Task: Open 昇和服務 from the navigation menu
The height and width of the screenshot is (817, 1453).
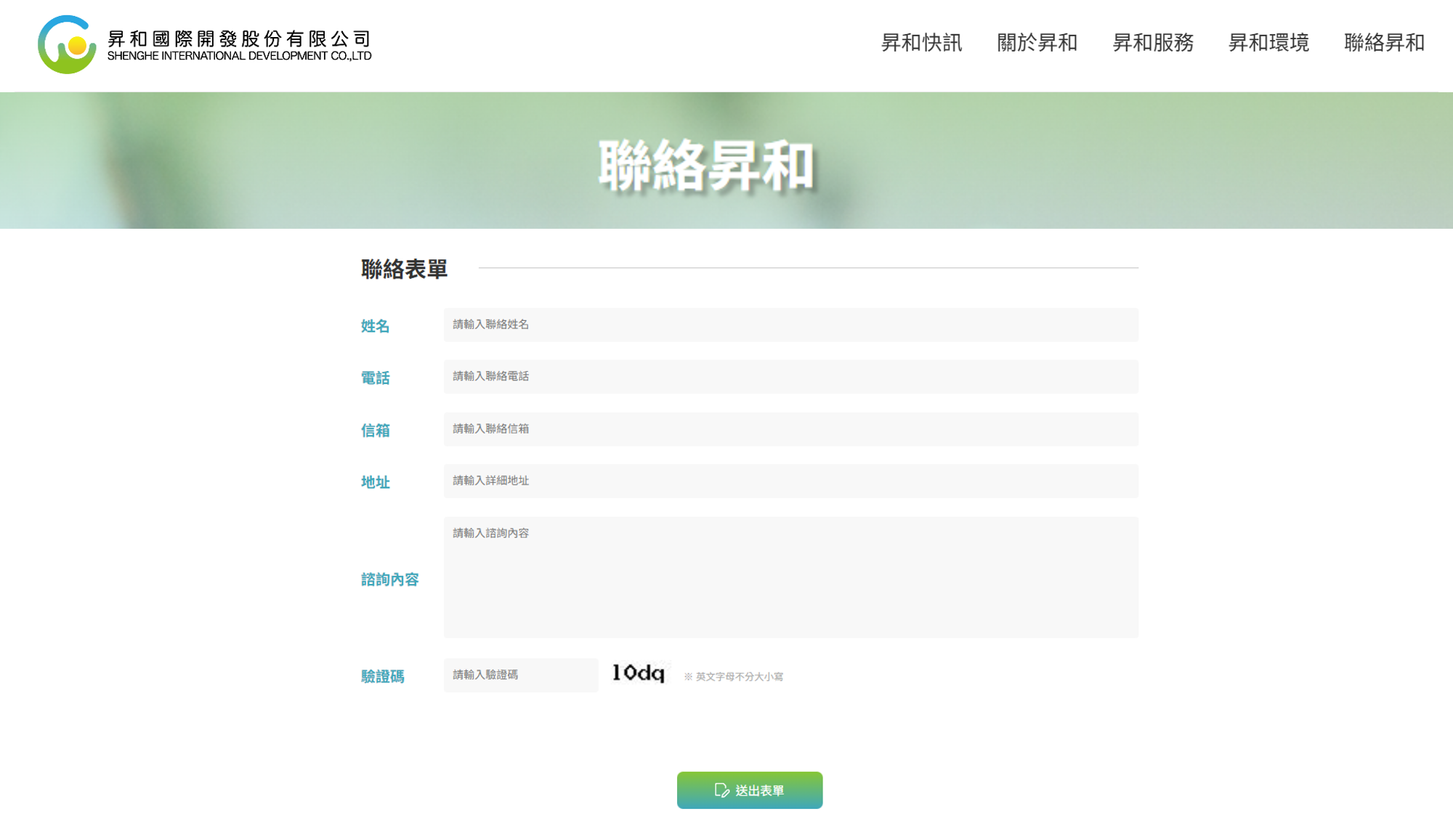Action: click(1152, 44)
